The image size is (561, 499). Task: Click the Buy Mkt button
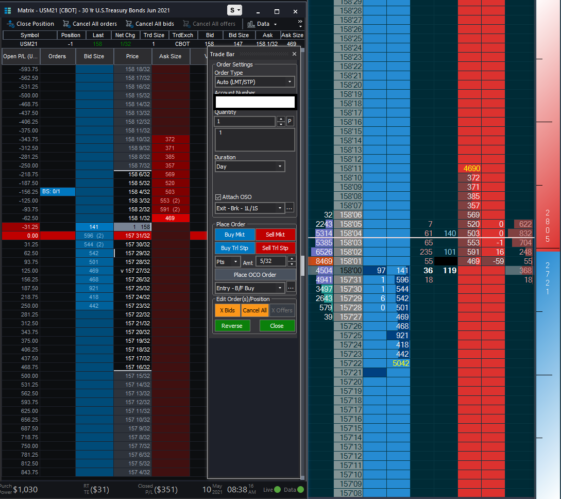pyautogui.click(x=235, y=235)
